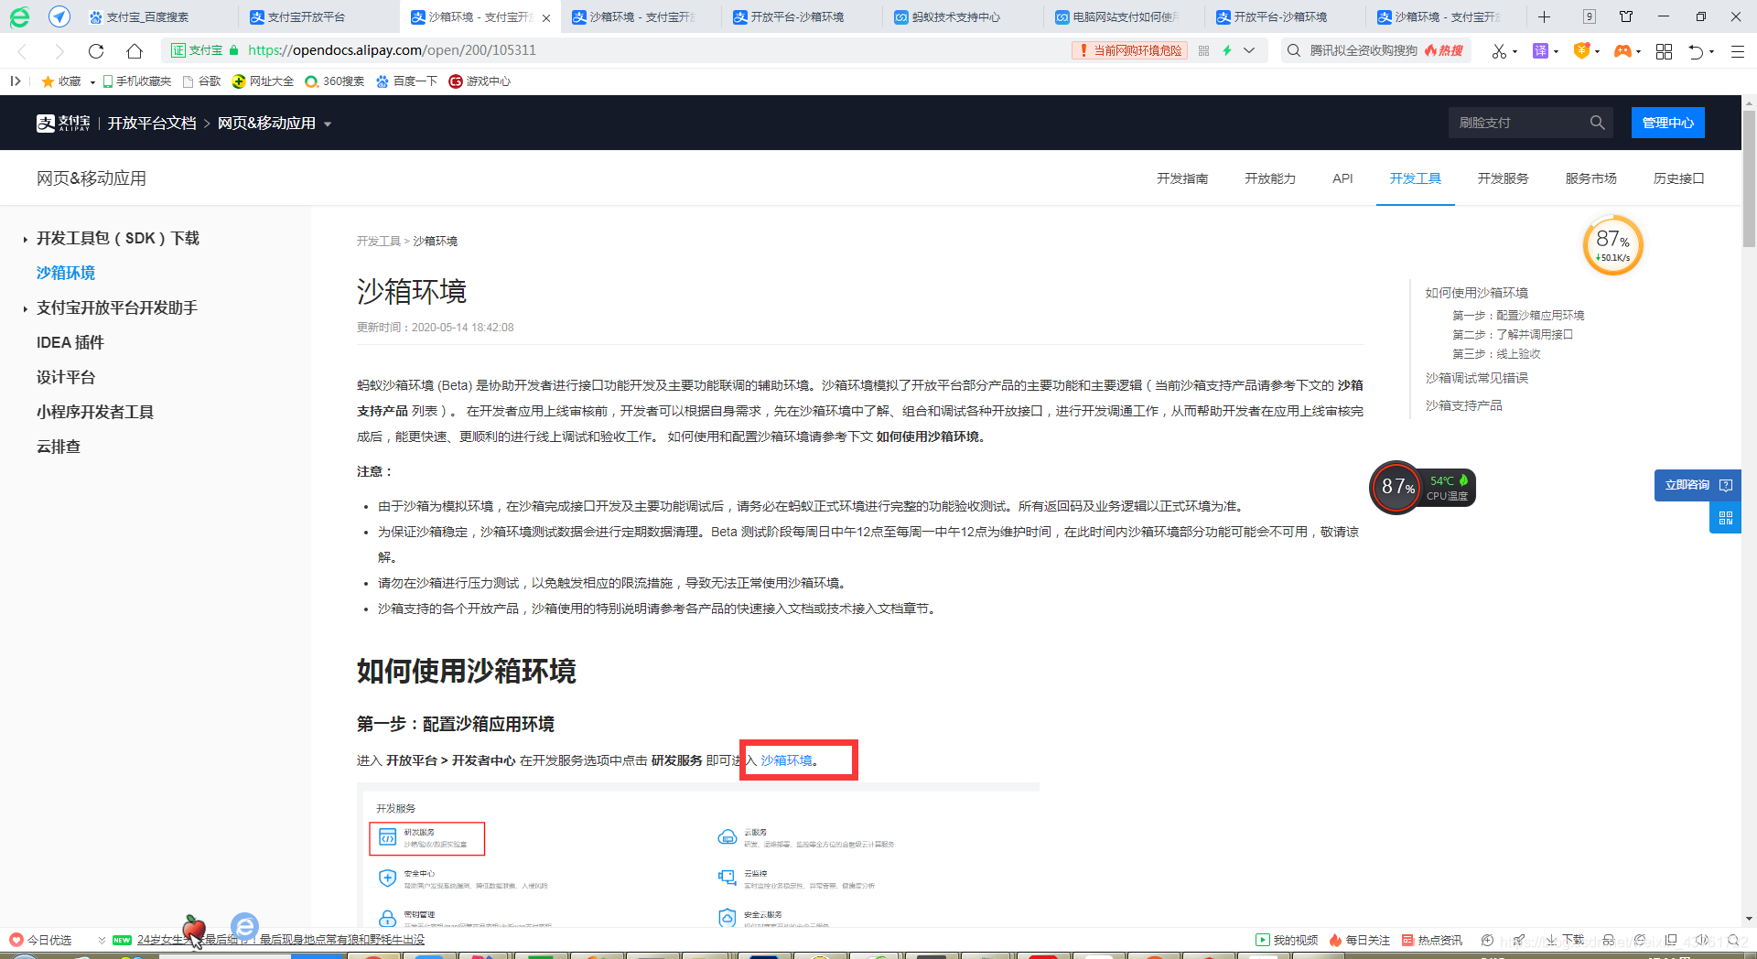Open the 服务市场 navigation tab

coord(1591,178)
